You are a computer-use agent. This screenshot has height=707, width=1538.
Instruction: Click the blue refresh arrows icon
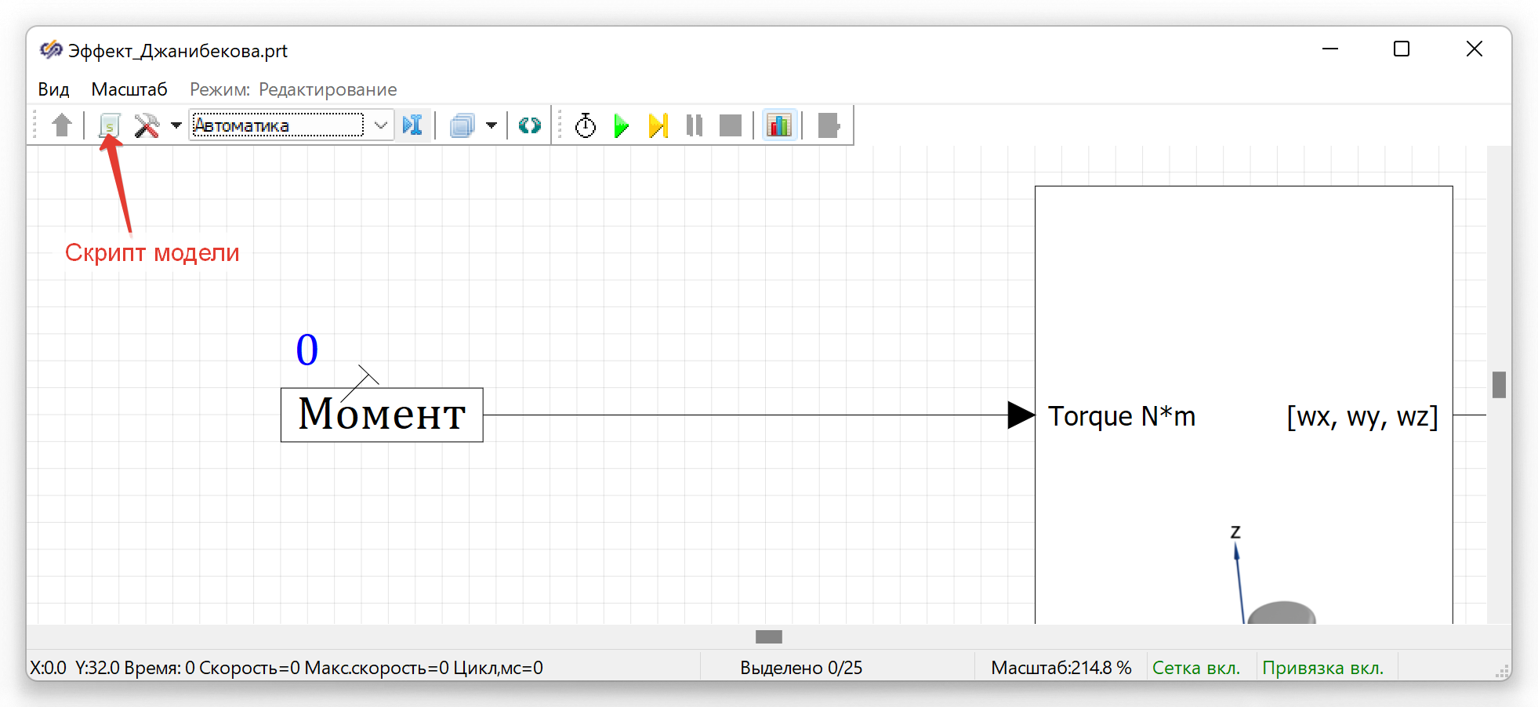(x=530, y=125)
